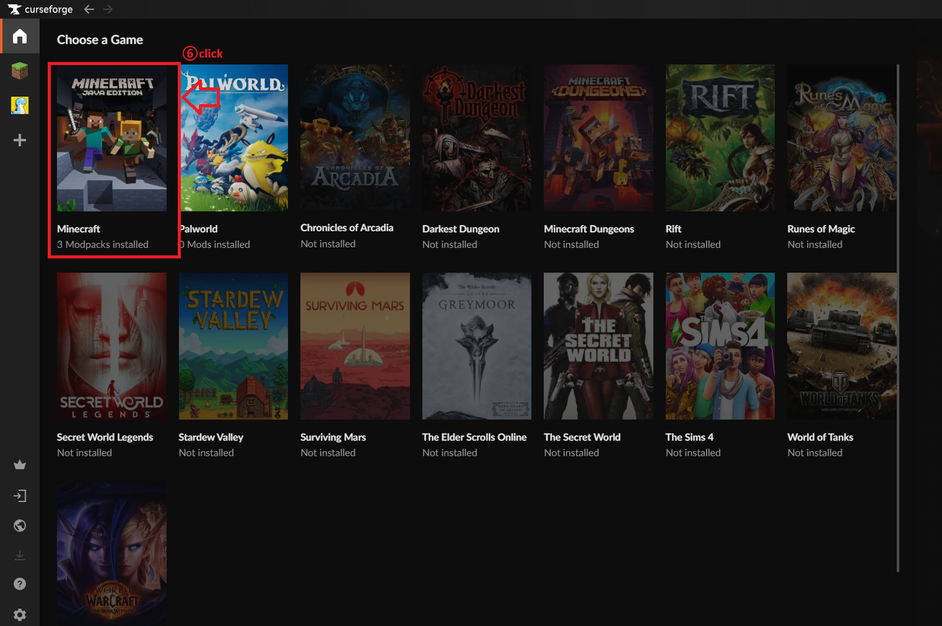Open the settings gear icon
Screen dimensions: 942x626
click(20, 614)
